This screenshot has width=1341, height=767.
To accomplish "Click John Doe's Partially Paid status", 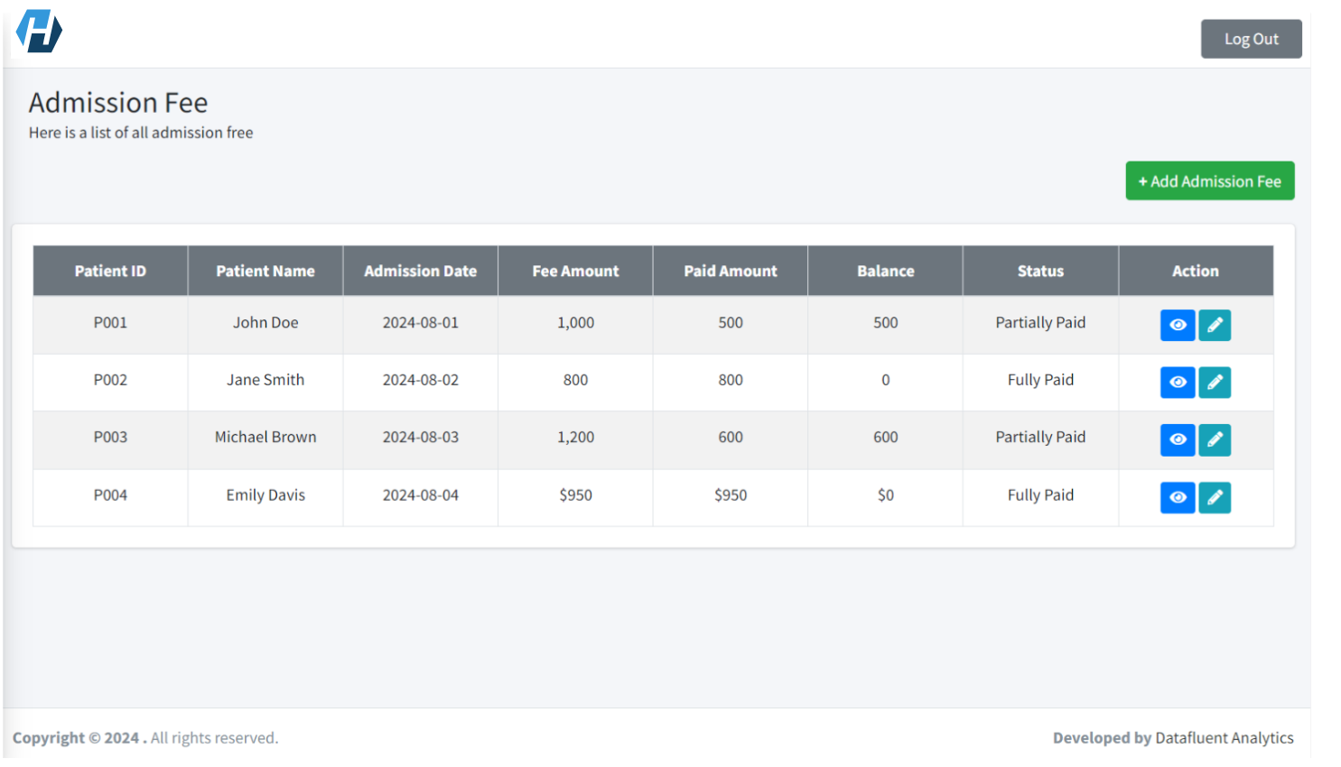I will click(x=1040, y=323).
